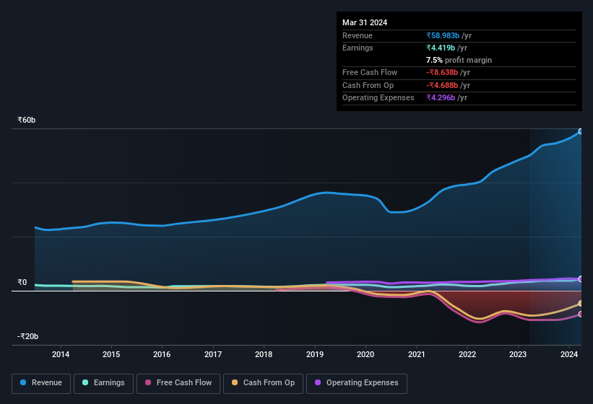593x404 pixels.
Task: Select the orange Cash From Op endpoint marker
Action: coord(580,304)
